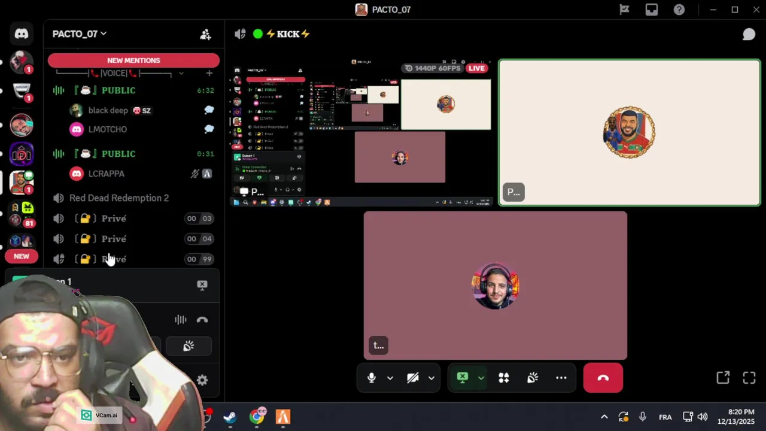Screen dimensions: 766x431
Task: Stop sharing screen green button
Action: (463, 378)
